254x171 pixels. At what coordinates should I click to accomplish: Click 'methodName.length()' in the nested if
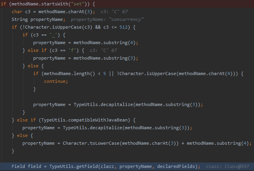tap(69, 74)
